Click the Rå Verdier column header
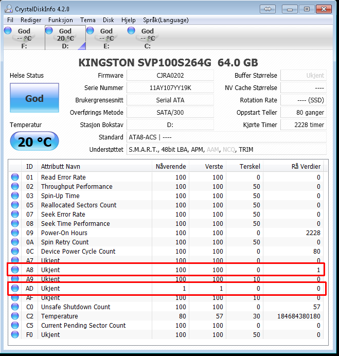339x356 pixels. tap(294, 166)
